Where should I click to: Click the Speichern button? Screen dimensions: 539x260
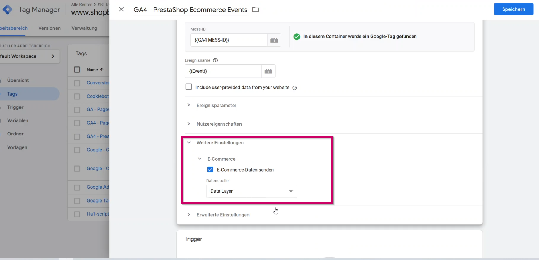(514, 9)
